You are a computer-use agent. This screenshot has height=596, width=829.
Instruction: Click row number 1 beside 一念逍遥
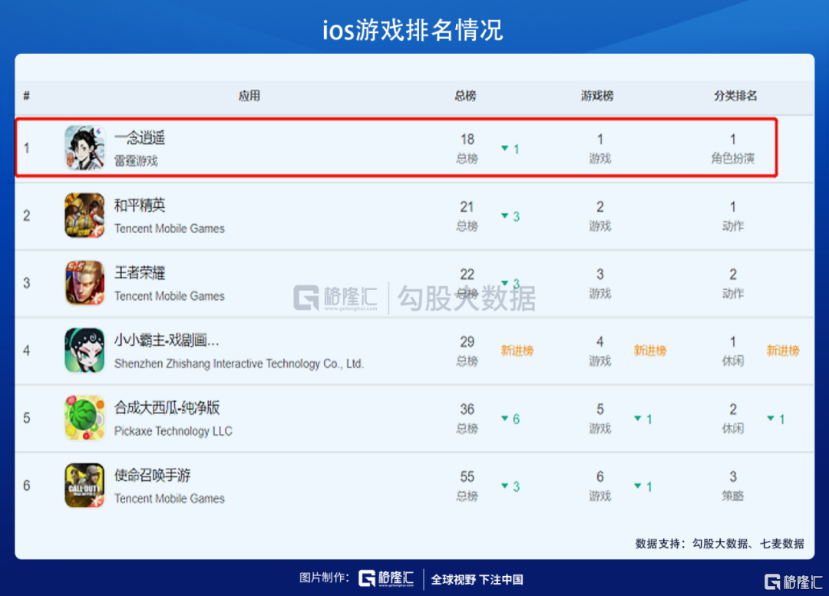point(26,148)
